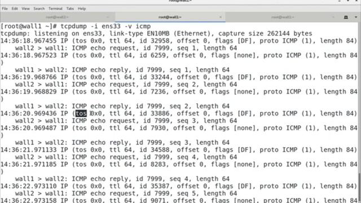Click timestamp 14:36:20.969487
The width and height of the screenshot is (361, 203).
(x=29, y=128)
